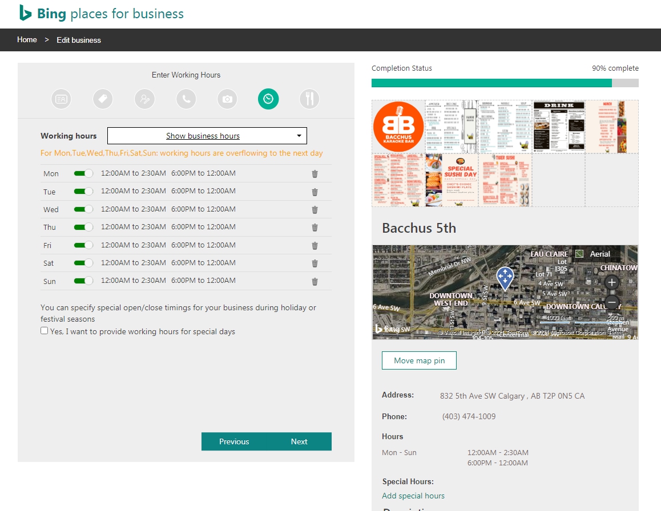The image size is (661, 511).
Task: Open the Show business hours dropdown
Action: (x=207, y=136)
